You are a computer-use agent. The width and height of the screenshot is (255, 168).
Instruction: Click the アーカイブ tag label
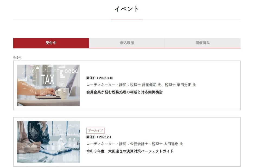(95, 131)
